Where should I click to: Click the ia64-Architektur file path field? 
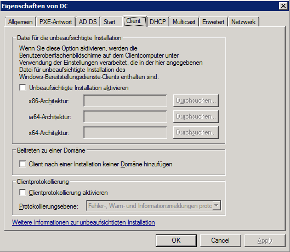coord(125,116)
